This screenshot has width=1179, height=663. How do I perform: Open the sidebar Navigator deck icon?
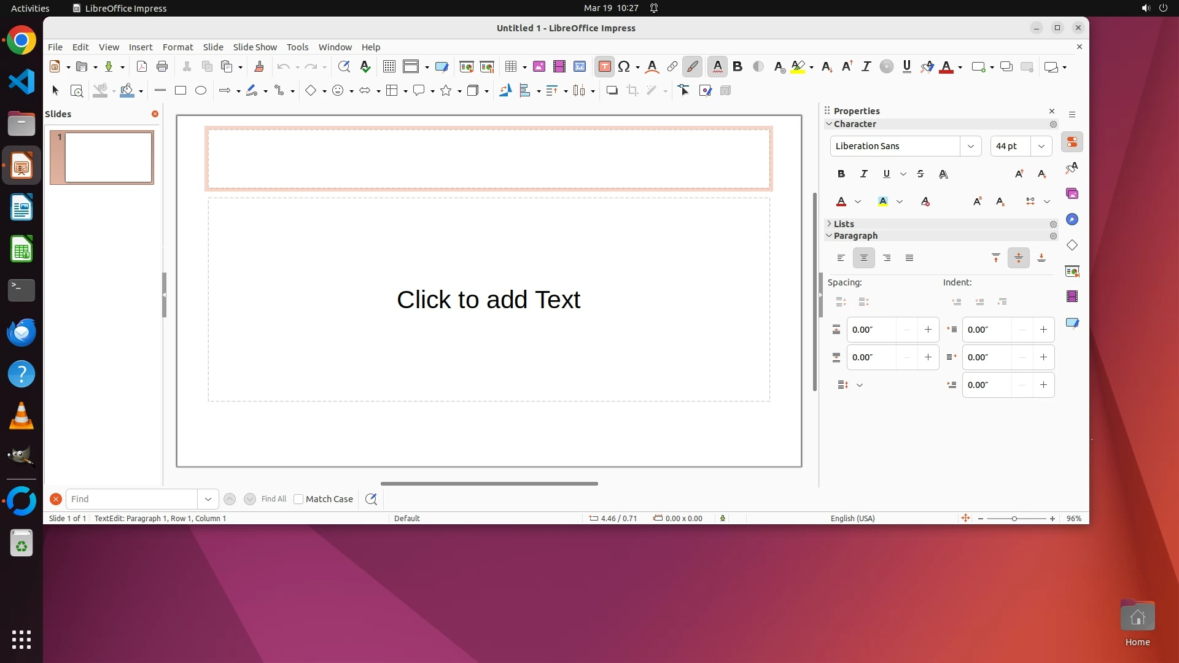tap(1072, 220)
